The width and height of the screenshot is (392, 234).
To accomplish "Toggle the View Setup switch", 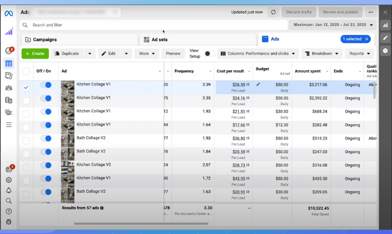I will coord(210,53).
